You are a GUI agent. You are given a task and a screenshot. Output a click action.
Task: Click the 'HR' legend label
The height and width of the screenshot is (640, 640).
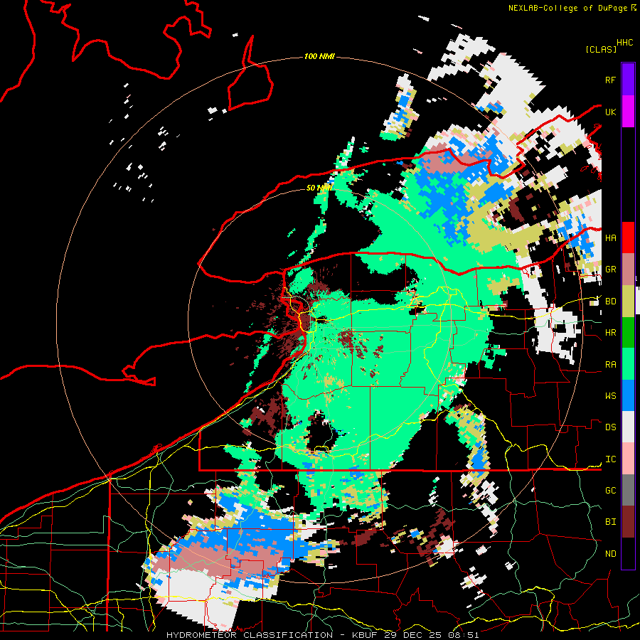(610, 333)
